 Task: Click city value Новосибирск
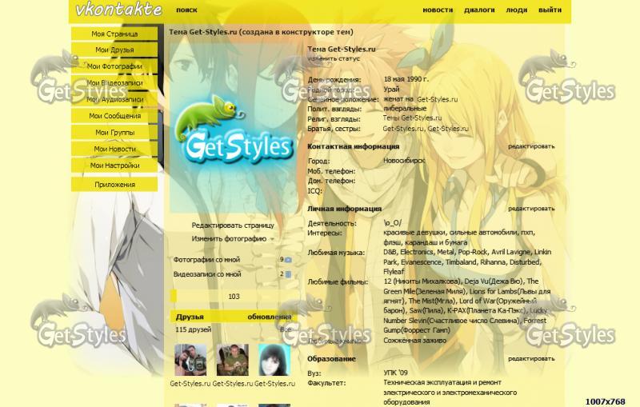404,161
